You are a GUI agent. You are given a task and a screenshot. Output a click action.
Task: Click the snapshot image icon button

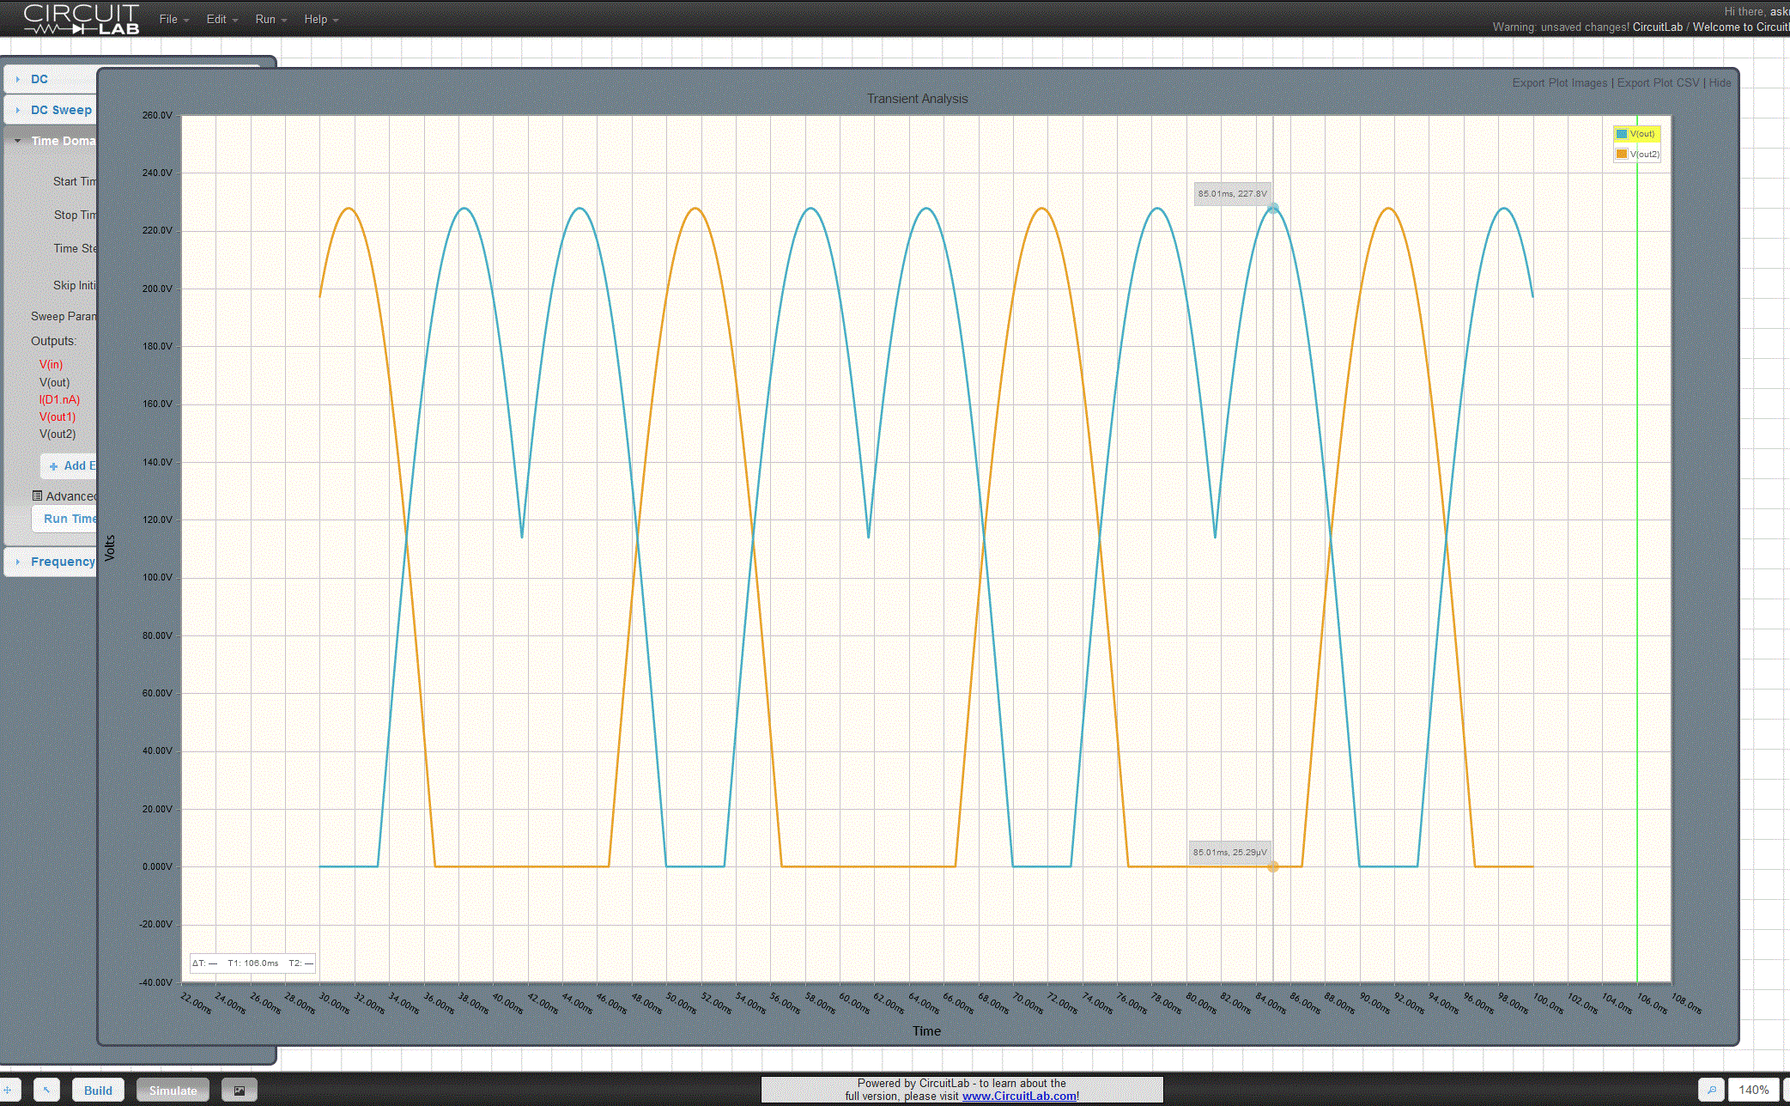coord(240,1091)
